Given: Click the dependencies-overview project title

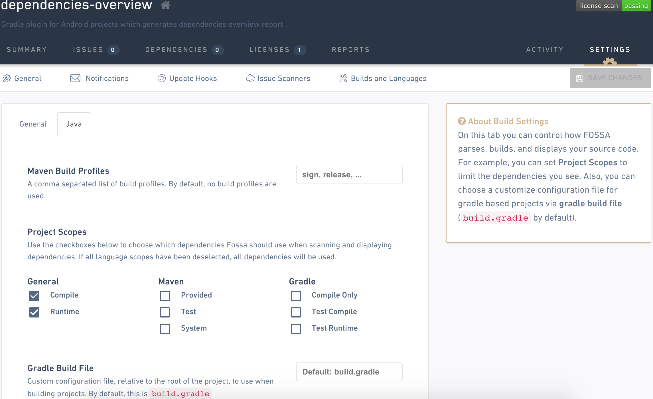Looking at the screenshot, I should pos(76,5).
